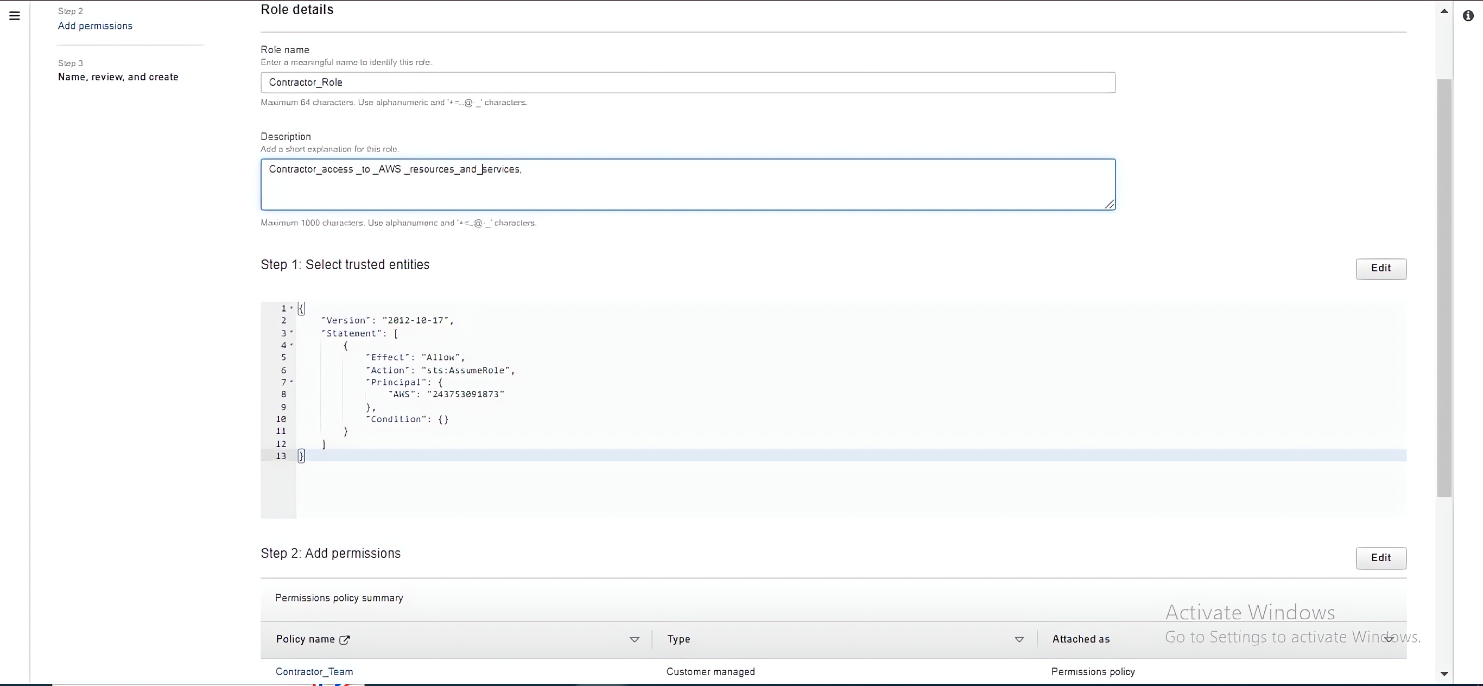Screen dimensions: 1483x686
Task: Sort by Type column arrow
Action: pos(1019,639)
